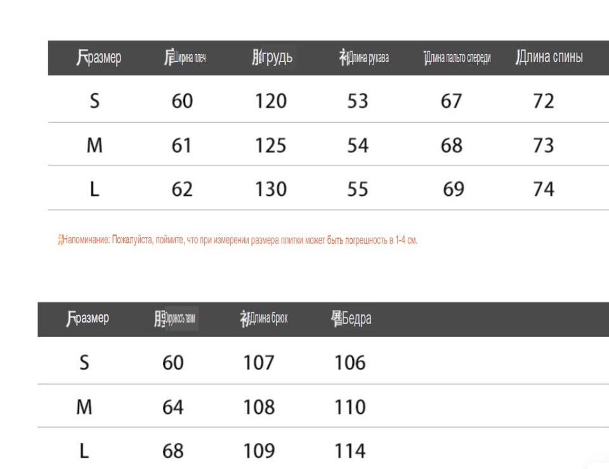Viewport: 609px width, 469px height.
Task: Select the 'грудь' header in top table
Action: [x=272, y=57]
